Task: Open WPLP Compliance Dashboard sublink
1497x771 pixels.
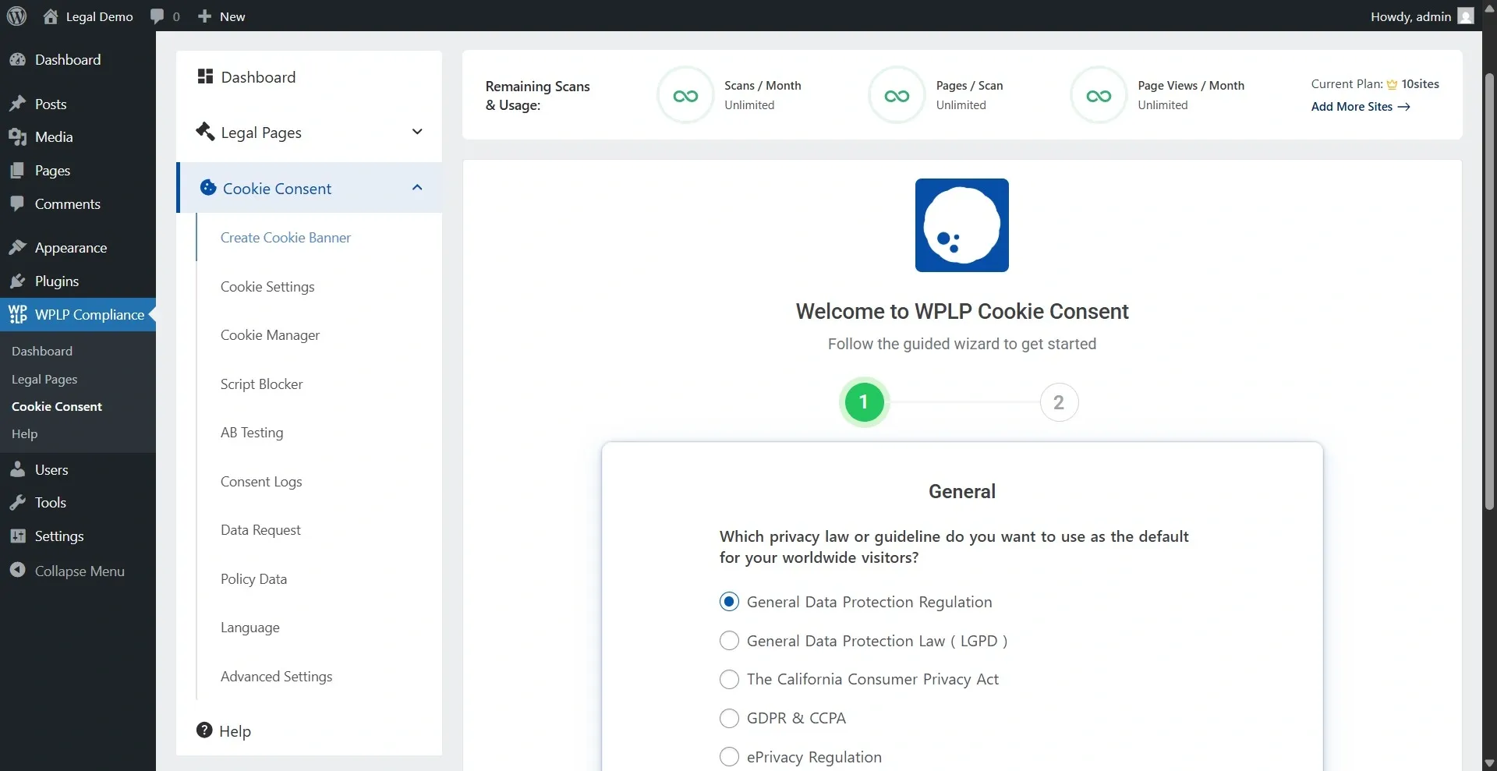Action: coord(42,352)
